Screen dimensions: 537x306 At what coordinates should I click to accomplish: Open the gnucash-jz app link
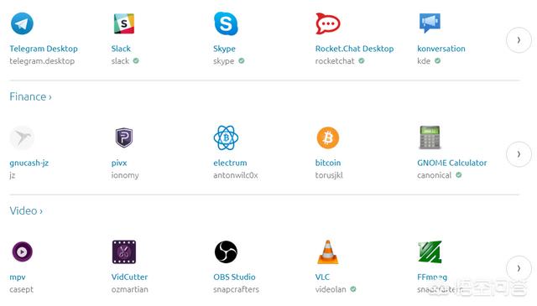(29, 163)
